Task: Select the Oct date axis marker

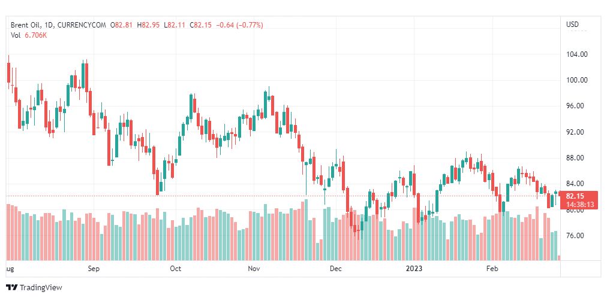Action: pyautogui.click(x=176, y=269)
